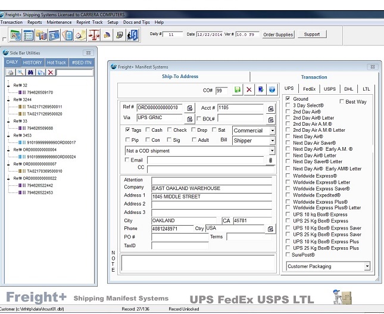Click the red X delete icon in sidebar
Image resolution: width=384 pixels, height=314 pixels.
[51, 72]
